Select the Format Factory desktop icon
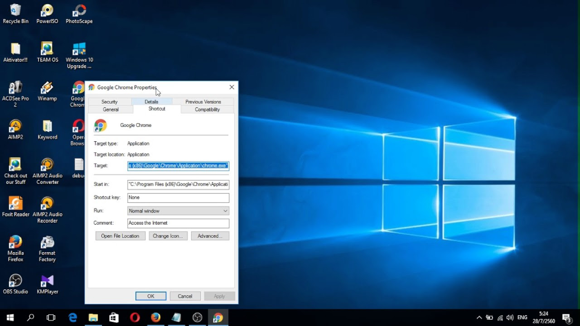The height and width of the screenshot is (326, 580). click(x=47, y=249)
